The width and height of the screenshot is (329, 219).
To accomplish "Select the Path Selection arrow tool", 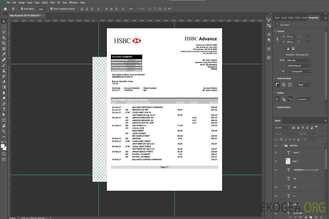I will pos(4,115).
